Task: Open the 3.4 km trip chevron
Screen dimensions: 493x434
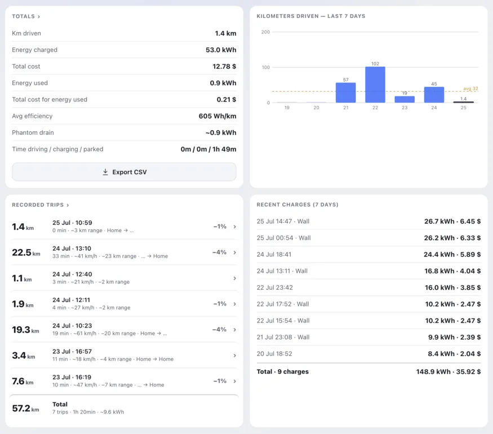Action: (234, 356)
